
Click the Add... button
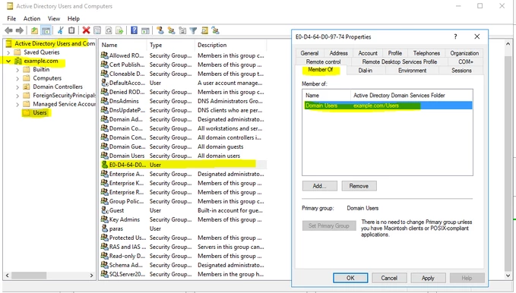(x=319, y=186)
